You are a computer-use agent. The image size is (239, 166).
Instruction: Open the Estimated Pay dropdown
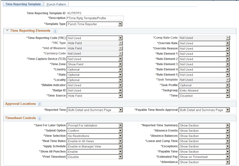click(228, 157)
